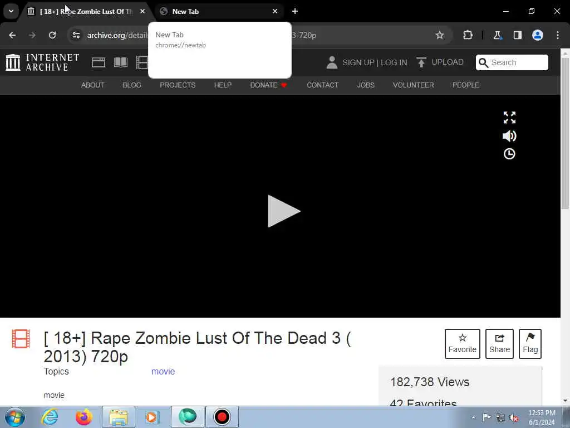Go back with the browser back arrow

pos(12,35)
